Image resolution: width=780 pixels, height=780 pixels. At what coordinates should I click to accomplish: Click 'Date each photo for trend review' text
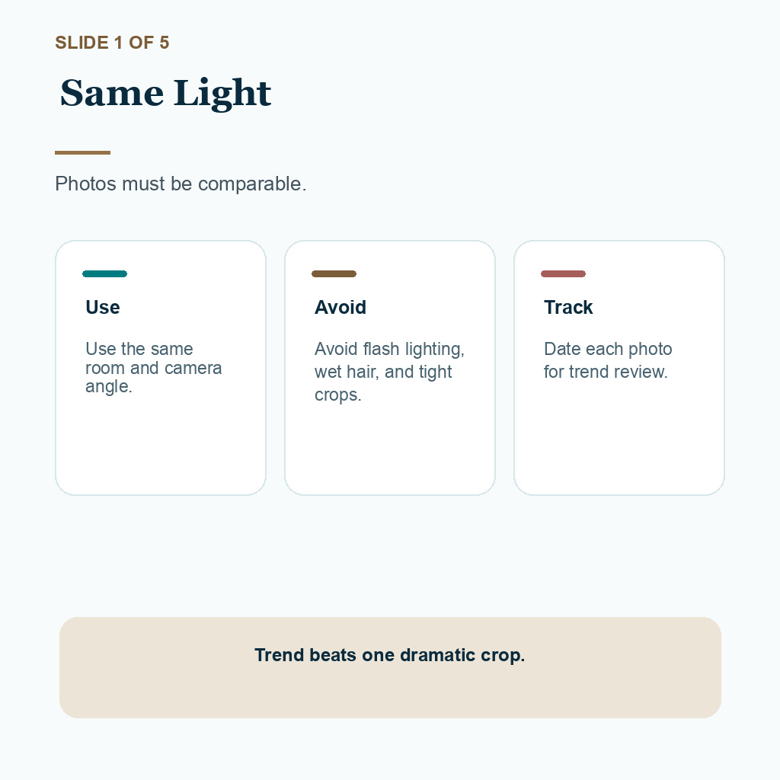608,360
